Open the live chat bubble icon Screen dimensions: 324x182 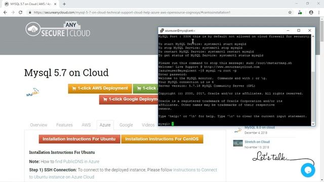point(308,170)
